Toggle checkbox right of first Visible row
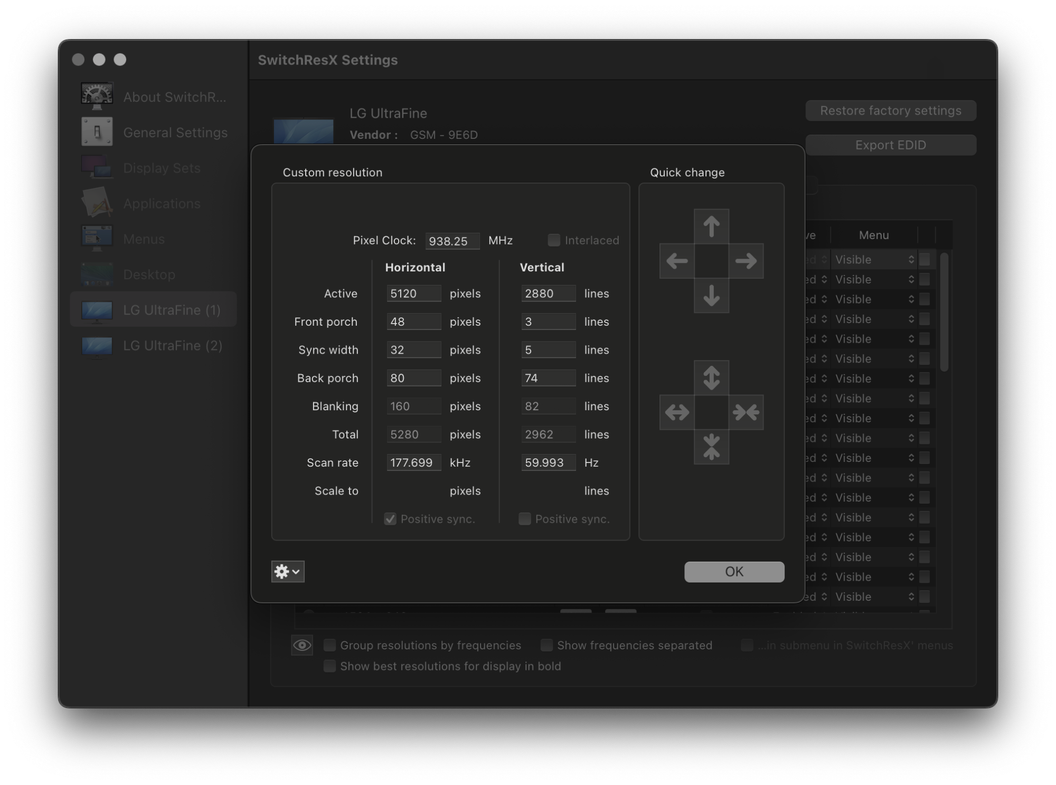Screen dimensions: 1056x785 (925, 259)
